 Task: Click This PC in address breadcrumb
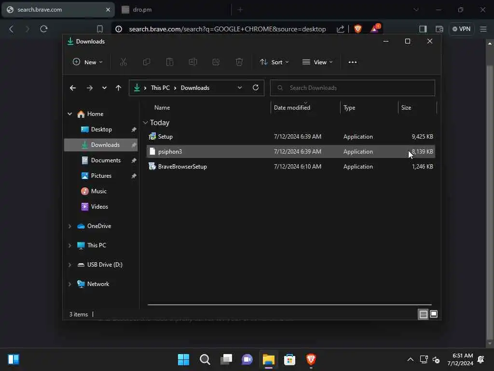pos(160,88)
